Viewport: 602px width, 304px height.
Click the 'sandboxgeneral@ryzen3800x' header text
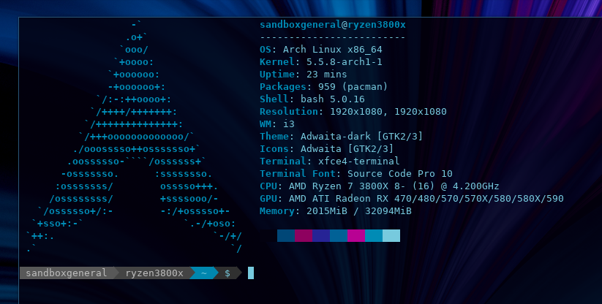[x=333, y=25]
